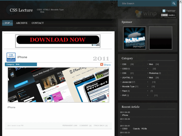This screenshot has height=136, width=182.
Task: Click the orange plus Share icon
Action: [102, 65]
